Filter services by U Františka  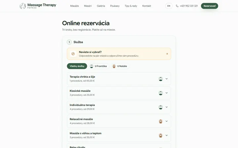point(99,66)
